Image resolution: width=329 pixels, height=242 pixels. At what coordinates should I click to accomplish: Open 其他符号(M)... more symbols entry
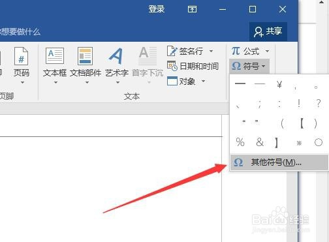pos(279,162)
